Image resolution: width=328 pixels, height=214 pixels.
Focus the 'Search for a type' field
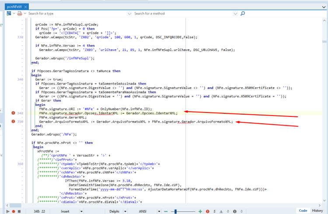point(77,14)
